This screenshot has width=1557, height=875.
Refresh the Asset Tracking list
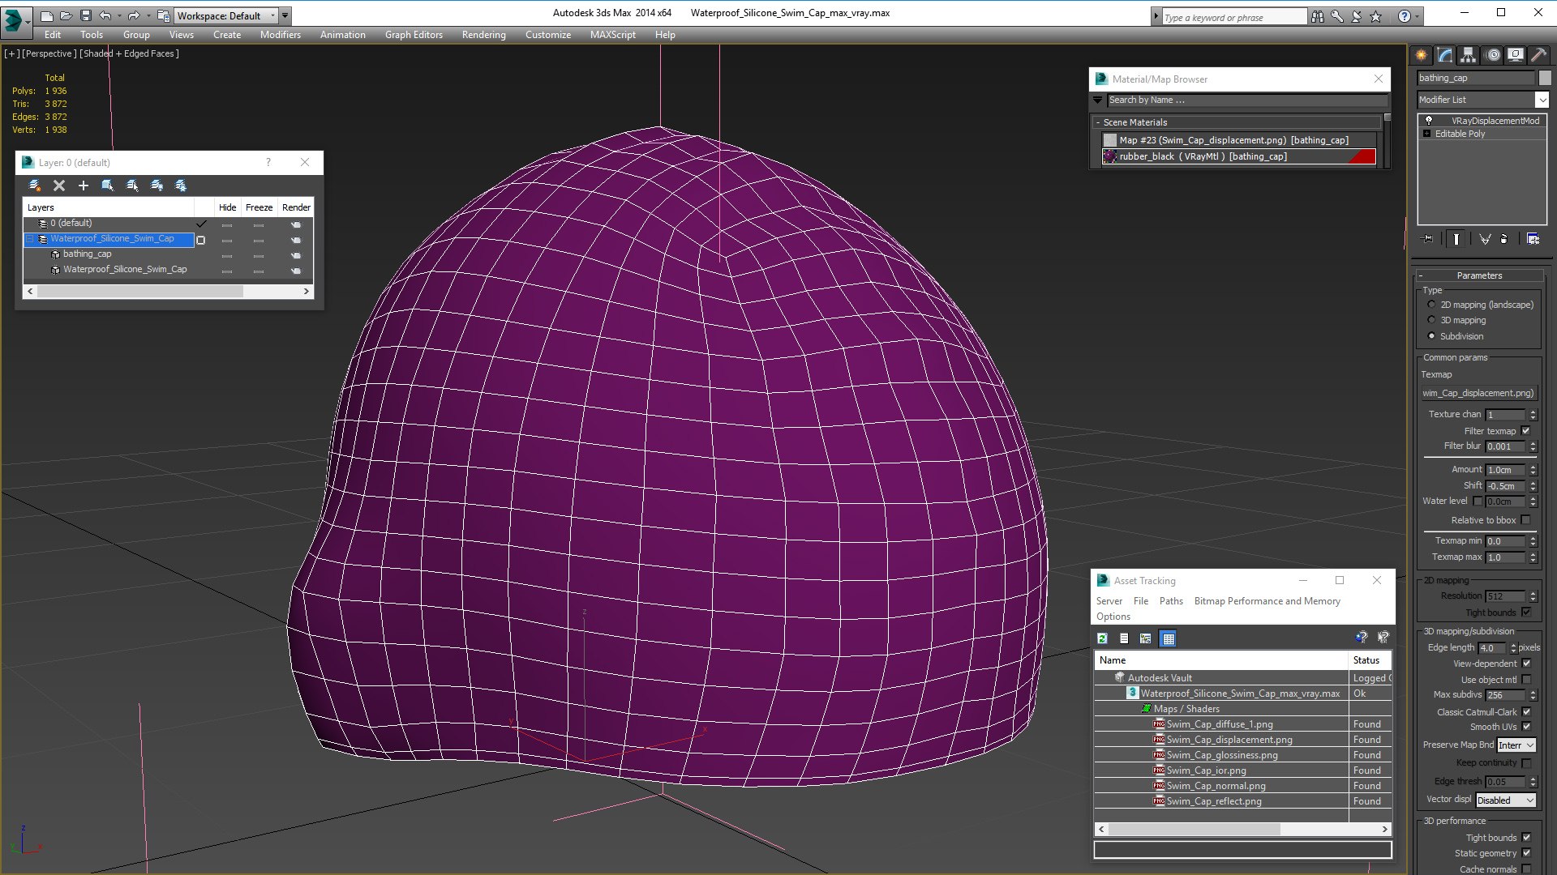(x=1102, y=638)
